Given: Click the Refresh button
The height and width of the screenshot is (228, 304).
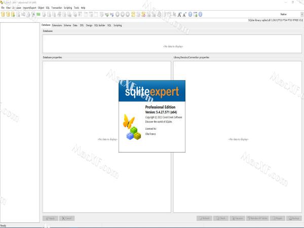Looking at the screenshot, I should tap(204, 218).
